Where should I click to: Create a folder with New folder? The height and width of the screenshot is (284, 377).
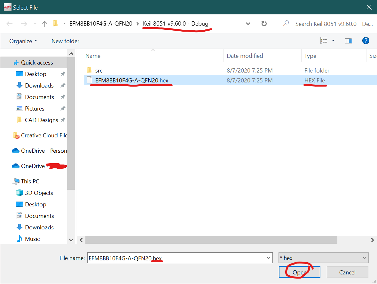(65, 41)
